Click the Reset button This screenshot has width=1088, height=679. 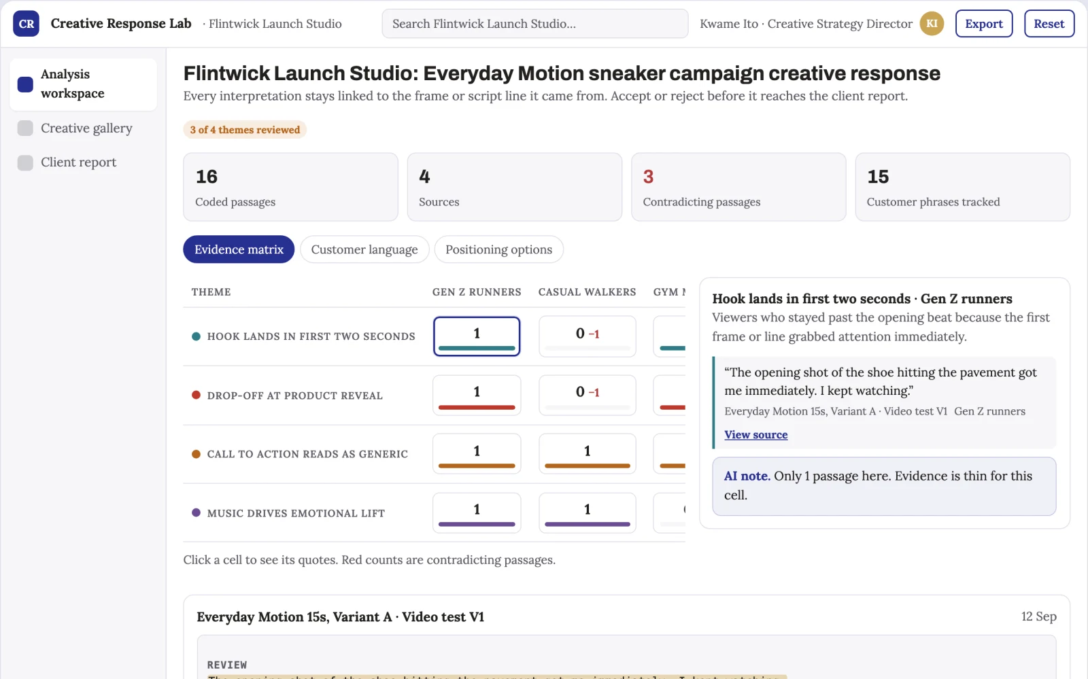(x=1049, y=24)
